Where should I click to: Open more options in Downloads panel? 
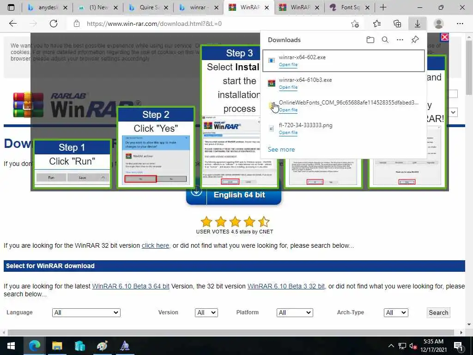coord(400,40)
